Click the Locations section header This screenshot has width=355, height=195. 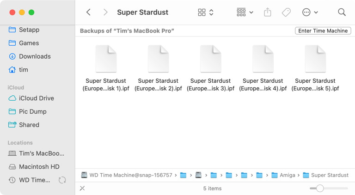point(20,143)
